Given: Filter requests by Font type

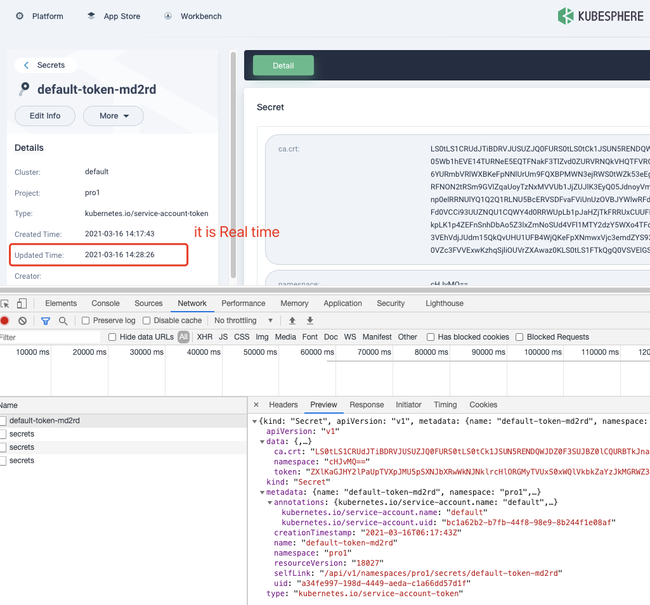Looking at the screenshot, I should pos(309,337).
